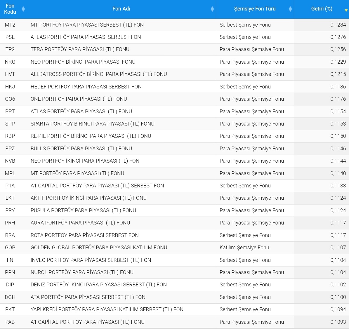
Task: Click return value 0,1284
Action: 338,25
